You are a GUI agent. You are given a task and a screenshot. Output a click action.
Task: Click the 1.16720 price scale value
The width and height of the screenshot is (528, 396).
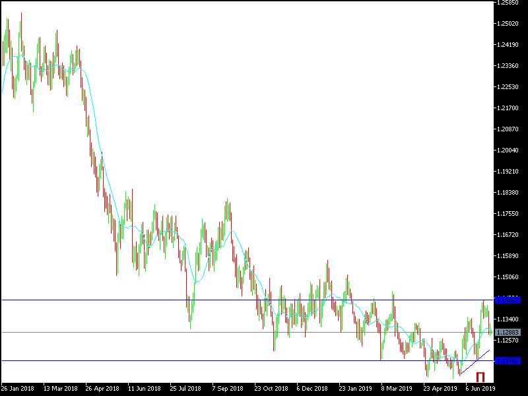508,235
